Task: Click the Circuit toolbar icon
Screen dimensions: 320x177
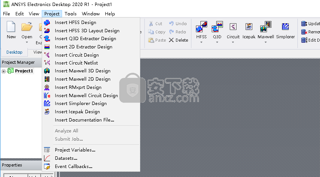Action: tap(233, 27)
